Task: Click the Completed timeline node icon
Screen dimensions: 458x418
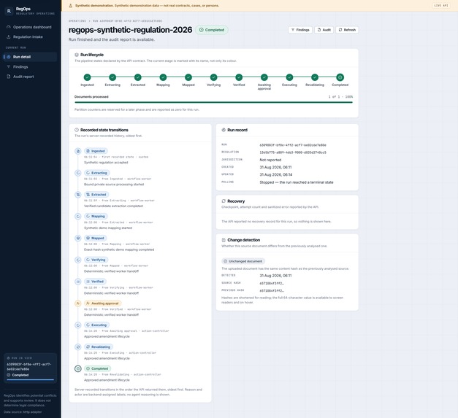Action: pyautogui.click(x=78, y=368)
